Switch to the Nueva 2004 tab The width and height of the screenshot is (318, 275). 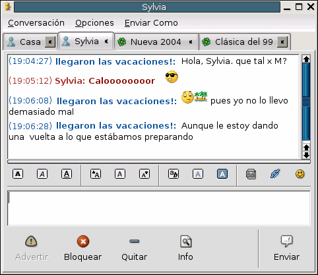click(156, 42)
